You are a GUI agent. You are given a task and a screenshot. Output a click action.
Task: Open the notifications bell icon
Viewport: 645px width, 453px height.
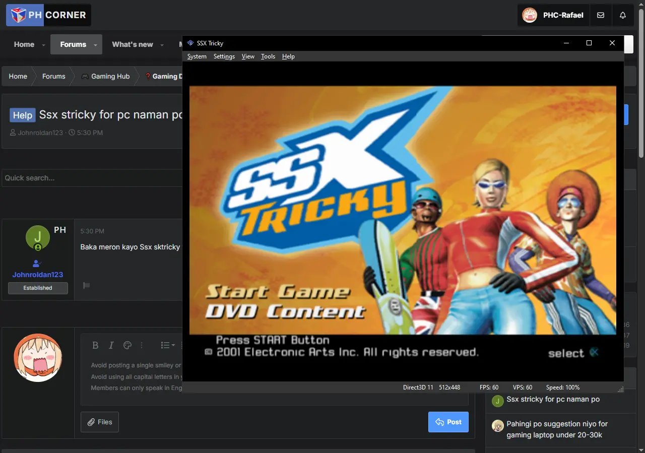(x=623, y=15)
